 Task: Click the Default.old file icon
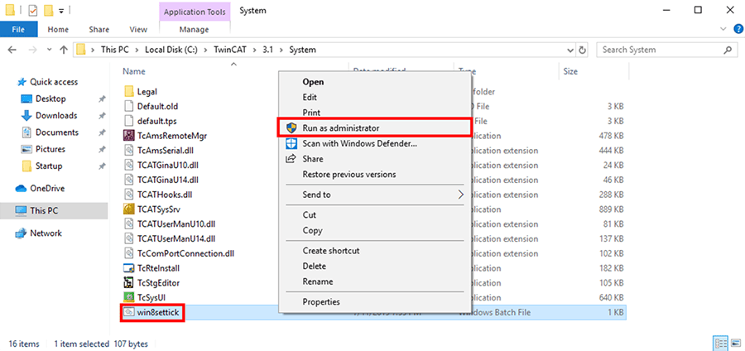point(129,107)
